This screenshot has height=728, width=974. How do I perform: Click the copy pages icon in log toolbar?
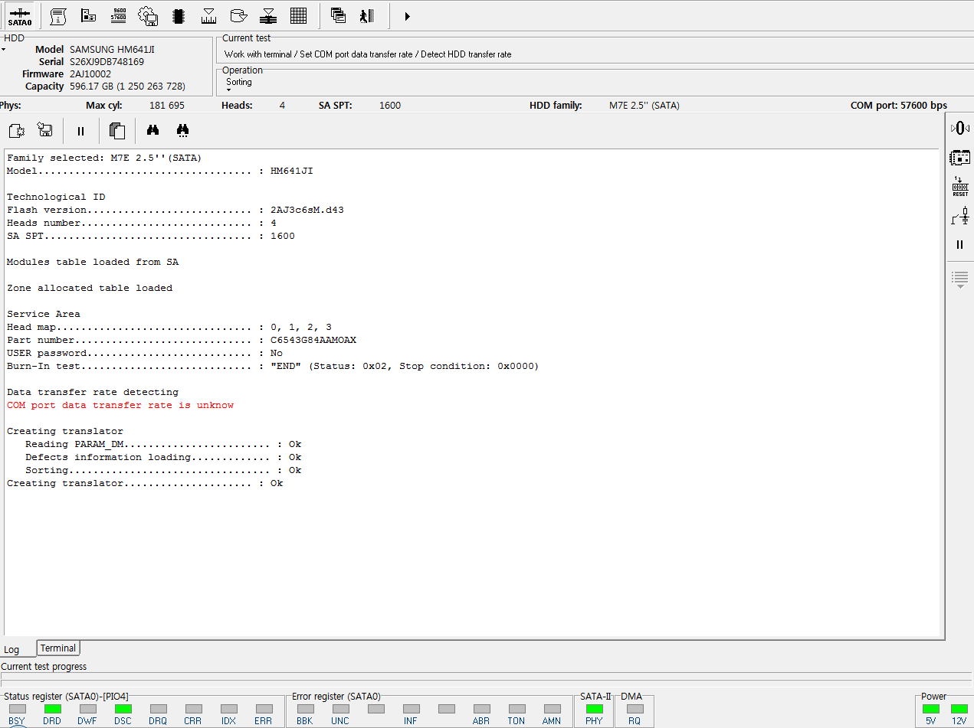(x=117, y=131)
